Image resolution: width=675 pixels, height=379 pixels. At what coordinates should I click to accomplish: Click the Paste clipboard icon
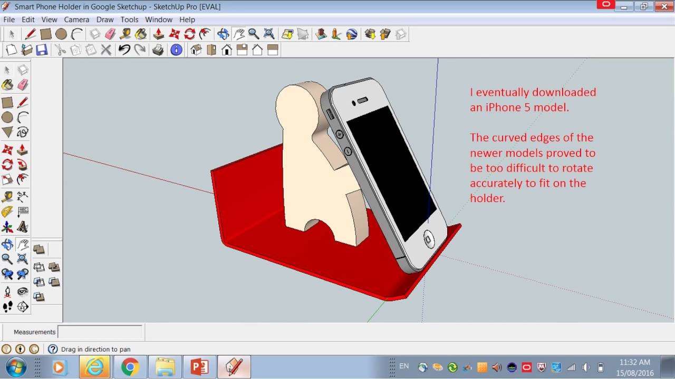point(91,50)
